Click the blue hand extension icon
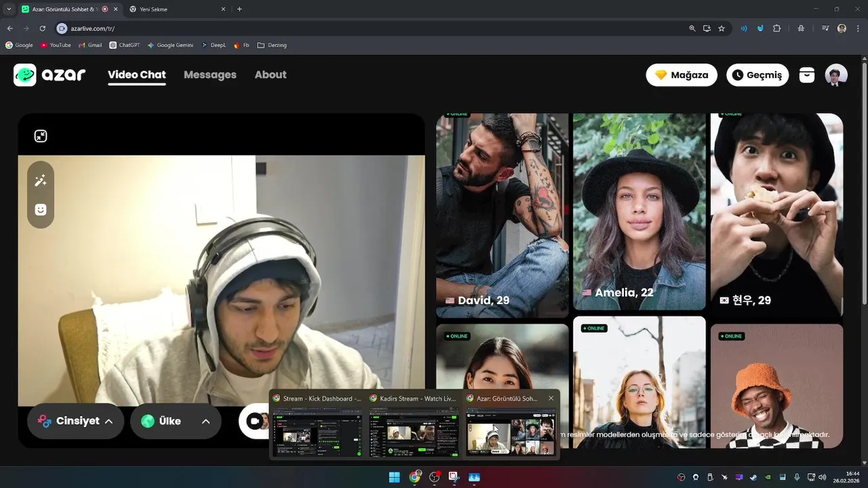 pos(760,28)
